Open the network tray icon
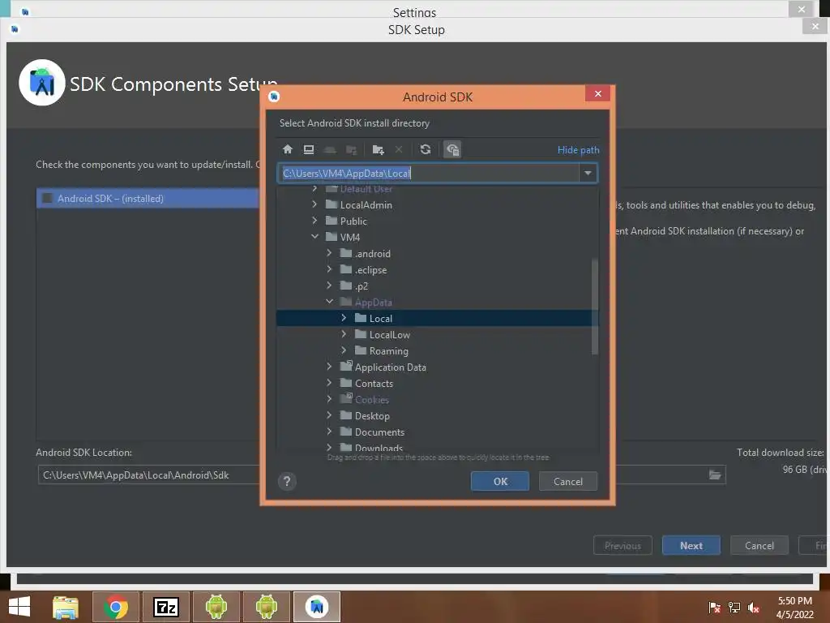830x623 pixels. click(x=734, y=608)
